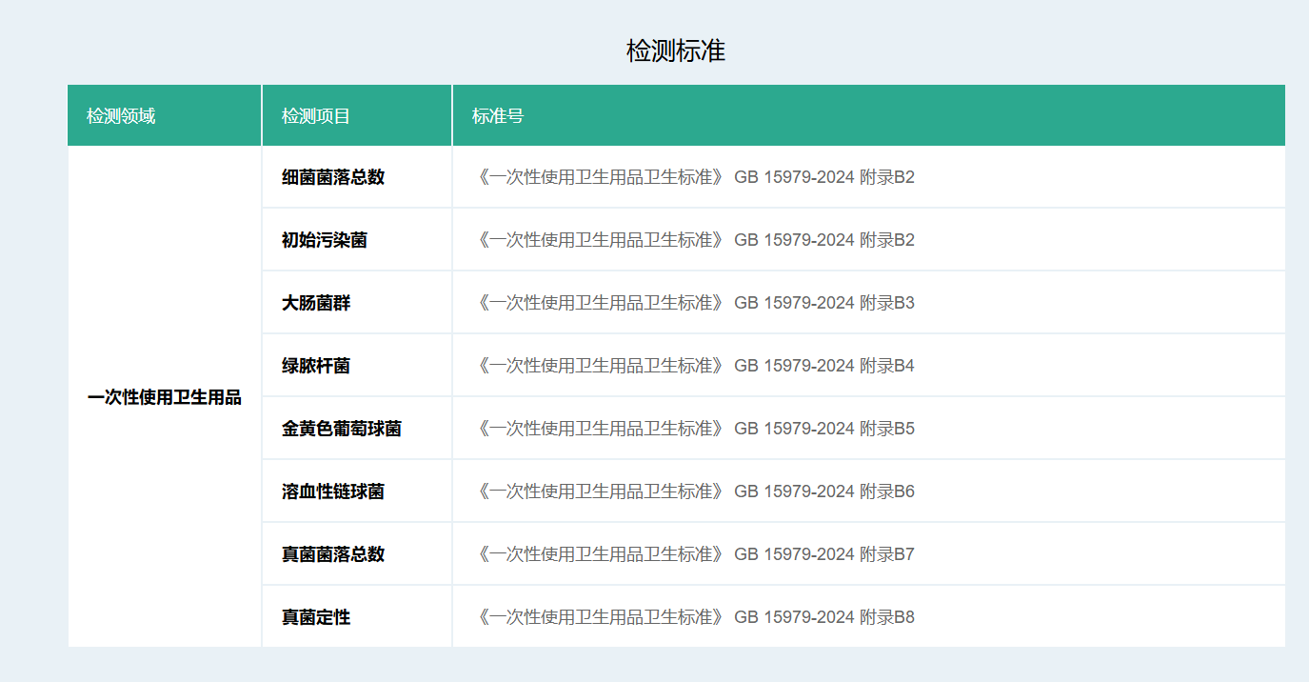Screen dimensions: 1309x682
Task: Select the 绿脓杆菌 test item
Action: (x=316, y=366)
